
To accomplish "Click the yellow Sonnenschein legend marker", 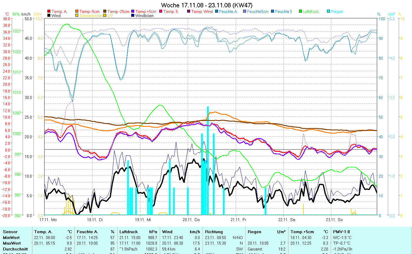I will point(77,16).
